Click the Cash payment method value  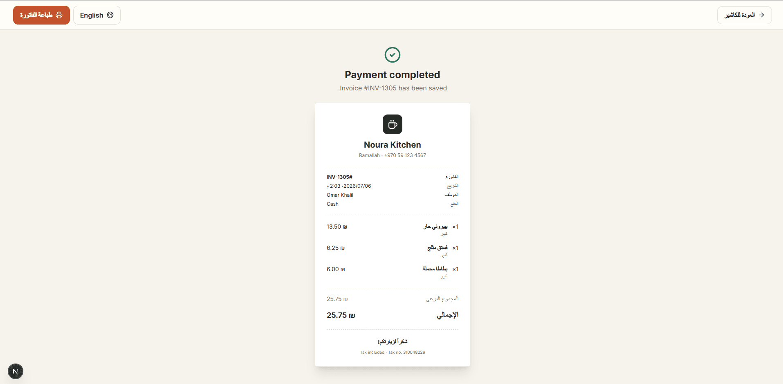click(x=332, y=204)
